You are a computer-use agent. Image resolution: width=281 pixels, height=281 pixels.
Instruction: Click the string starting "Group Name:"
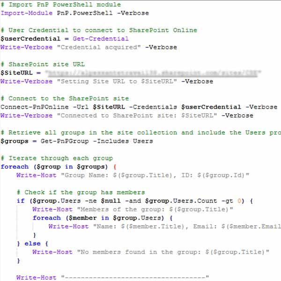tap(155, 175)
